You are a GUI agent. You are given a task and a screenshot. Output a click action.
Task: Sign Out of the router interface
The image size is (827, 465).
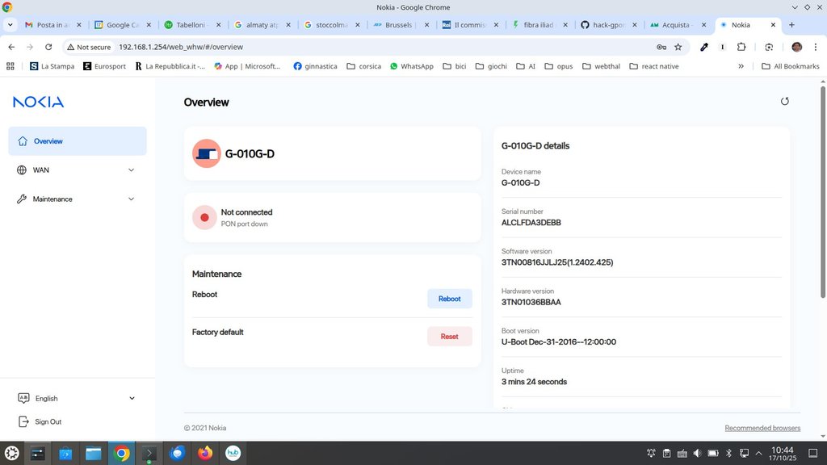tap(48, 421)
